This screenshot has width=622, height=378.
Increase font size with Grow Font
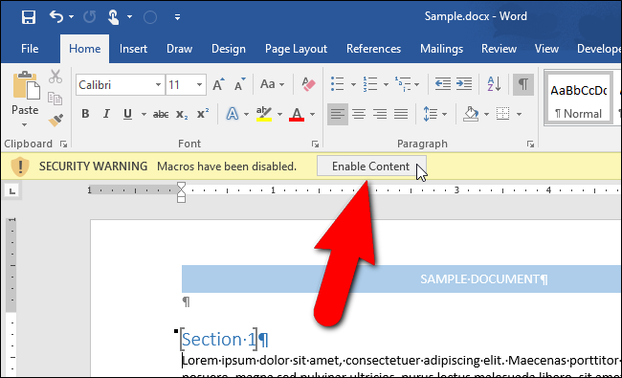pyautogui.click(x=218, y=84)
